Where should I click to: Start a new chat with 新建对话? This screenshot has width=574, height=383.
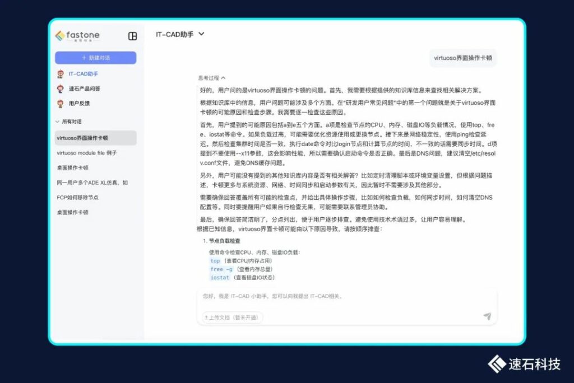tap(95, 58)
